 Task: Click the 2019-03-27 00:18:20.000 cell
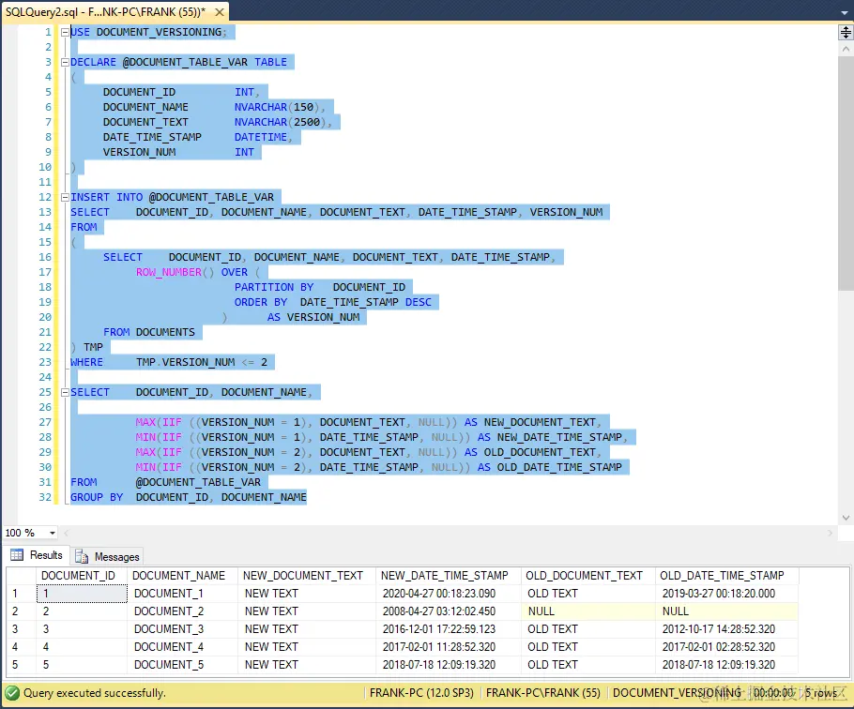coord(726,594)
